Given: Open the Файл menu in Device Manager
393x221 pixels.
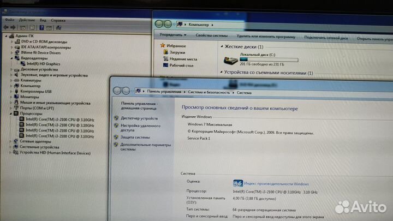Looking at the screenshot, I should [9, 20].
